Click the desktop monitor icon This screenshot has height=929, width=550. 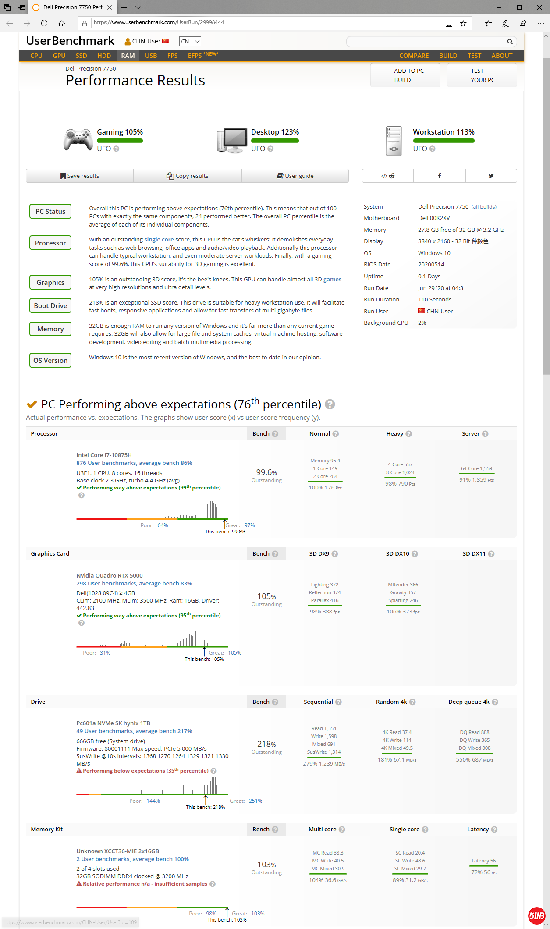(232, 140)
